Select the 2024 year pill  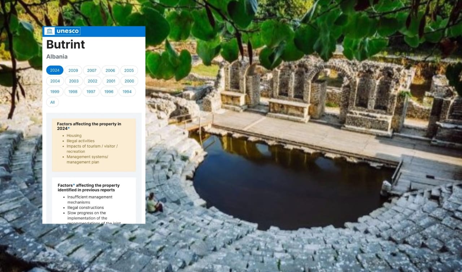[x=55, y=70]
